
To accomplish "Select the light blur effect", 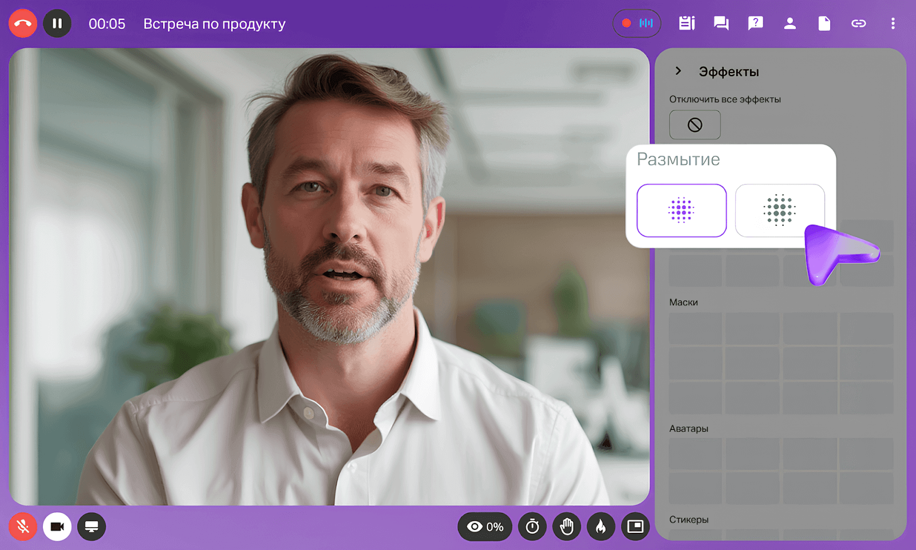I will tap(681, 210).
